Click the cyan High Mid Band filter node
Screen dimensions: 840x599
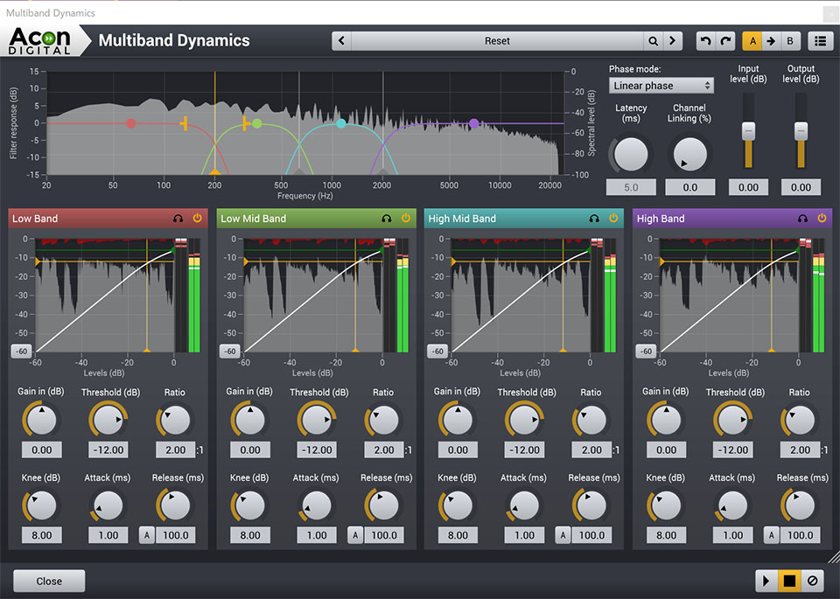(341, 123)
